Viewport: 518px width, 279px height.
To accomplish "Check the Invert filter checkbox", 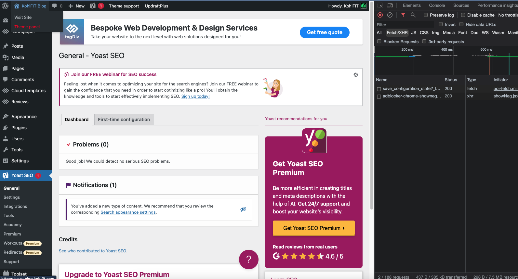I will pyautogui.click(x=441, y=24).
